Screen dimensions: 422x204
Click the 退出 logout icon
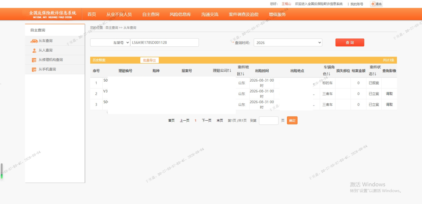click(x=373, y=4)
